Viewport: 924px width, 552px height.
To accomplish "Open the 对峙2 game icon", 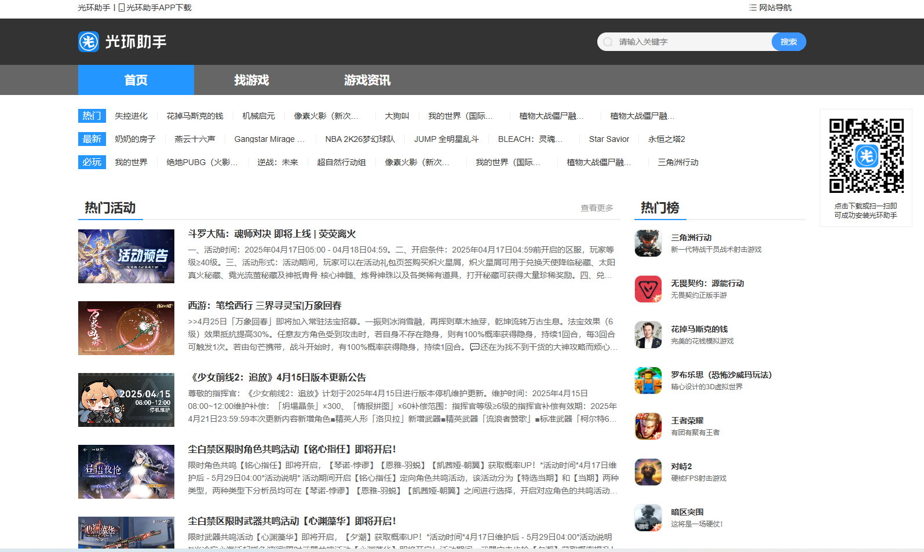I will pos(648,472).
